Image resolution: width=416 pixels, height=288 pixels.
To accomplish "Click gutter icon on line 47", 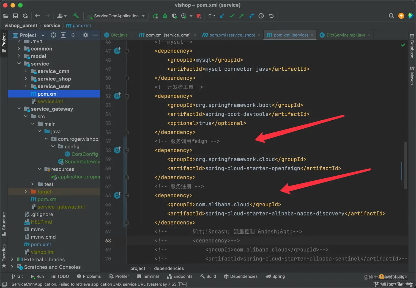I will 117,51.
